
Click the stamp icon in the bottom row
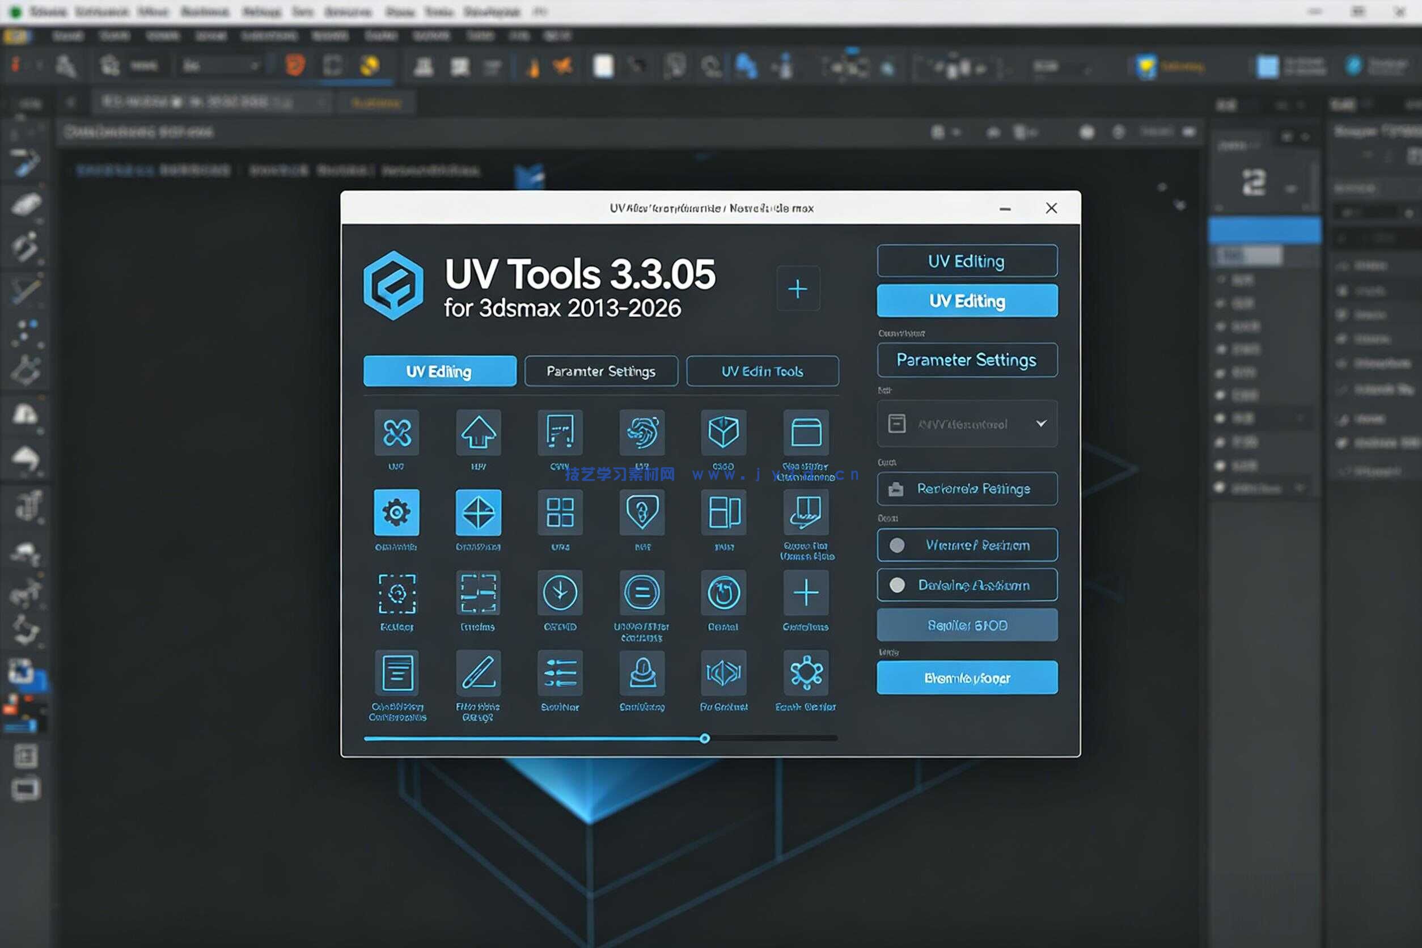tap(642, 673)
